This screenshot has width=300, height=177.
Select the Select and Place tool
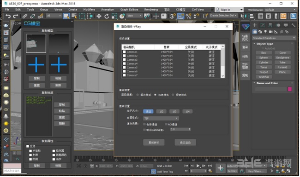[x=122, y=16]
